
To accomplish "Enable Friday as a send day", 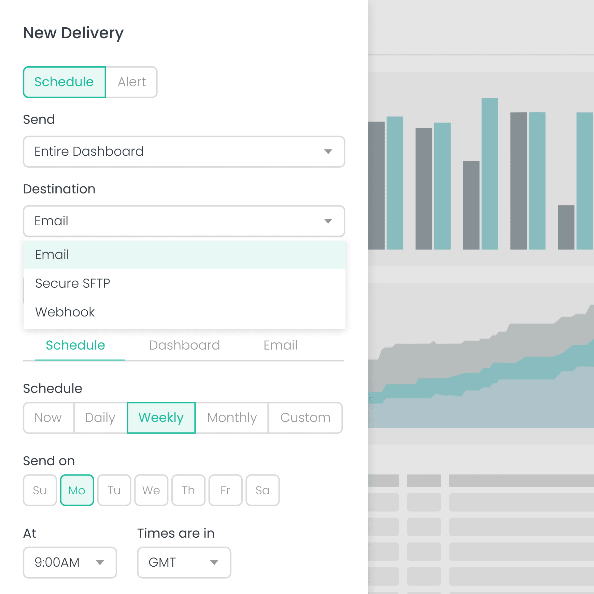I will coord(225,490).
